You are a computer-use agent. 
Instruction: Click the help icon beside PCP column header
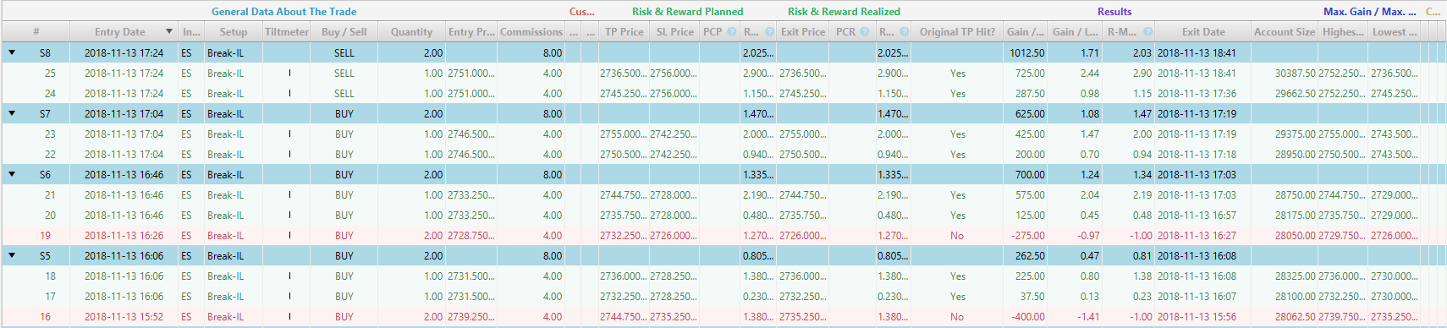pos(732,32)
